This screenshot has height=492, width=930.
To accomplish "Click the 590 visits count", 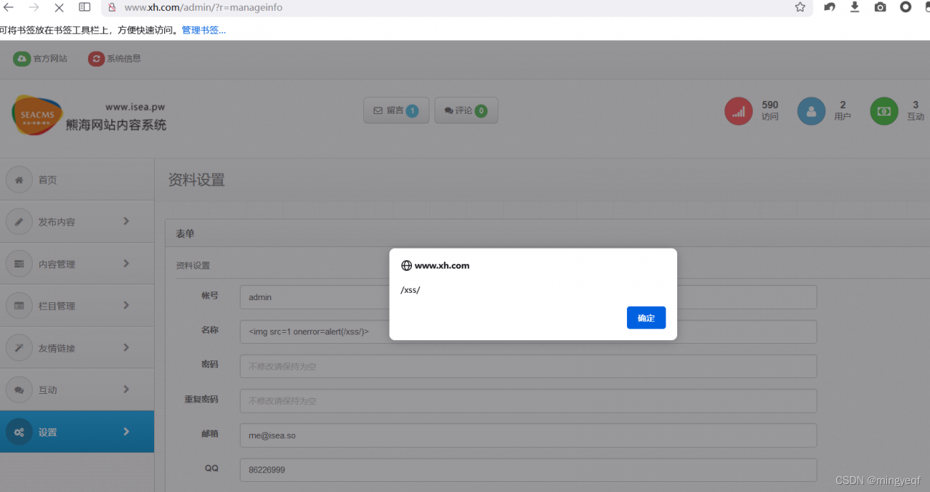I will point(770,105).
